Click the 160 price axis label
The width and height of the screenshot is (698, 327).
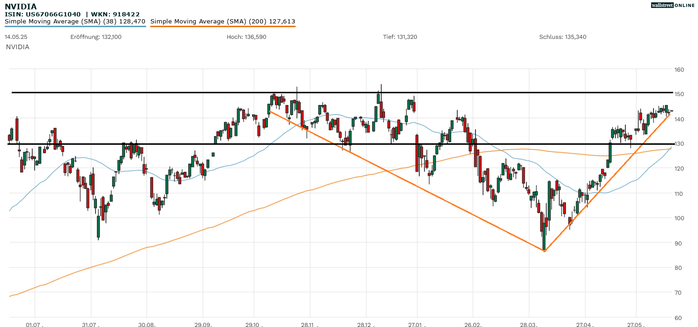point(679,70)
